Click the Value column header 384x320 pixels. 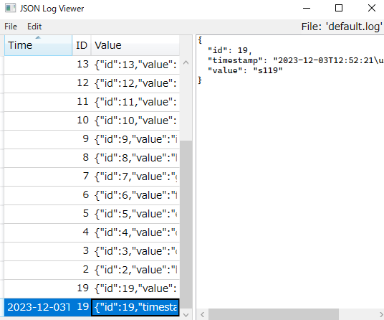click(x=135, y=45)
